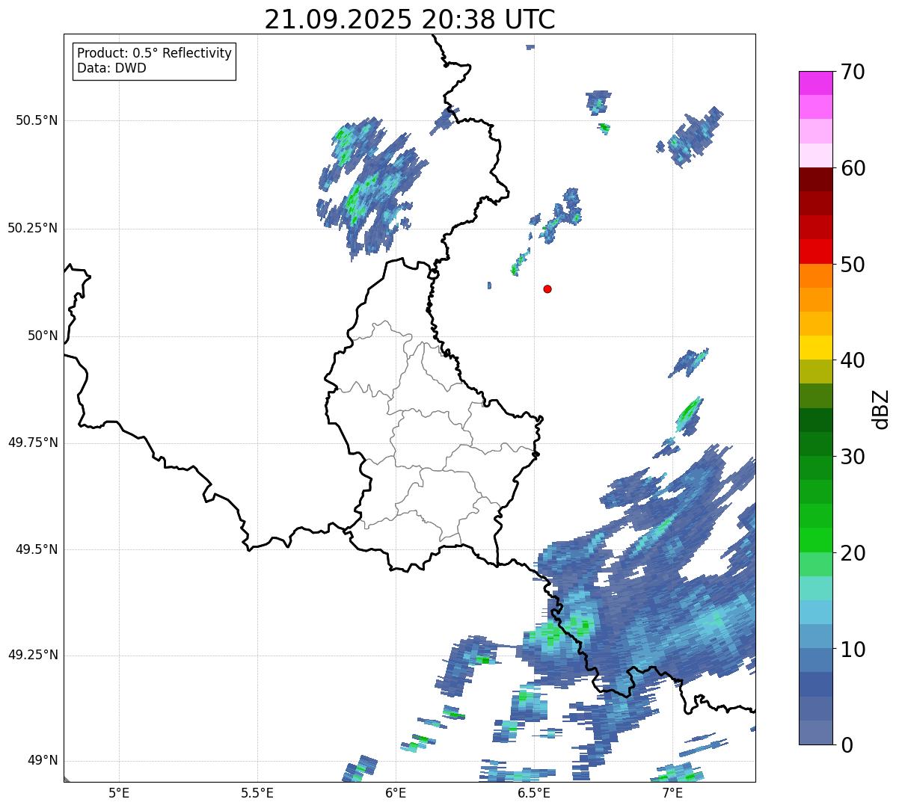The image size is (899, 808).
Task: Pick the magenta swatch at top of colorbar
Action: pyautogui.click(x=815, y=83)
